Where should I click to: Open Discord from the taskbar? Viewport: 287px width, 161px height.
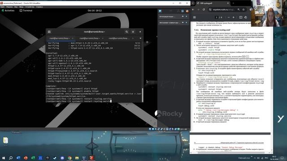62,158
